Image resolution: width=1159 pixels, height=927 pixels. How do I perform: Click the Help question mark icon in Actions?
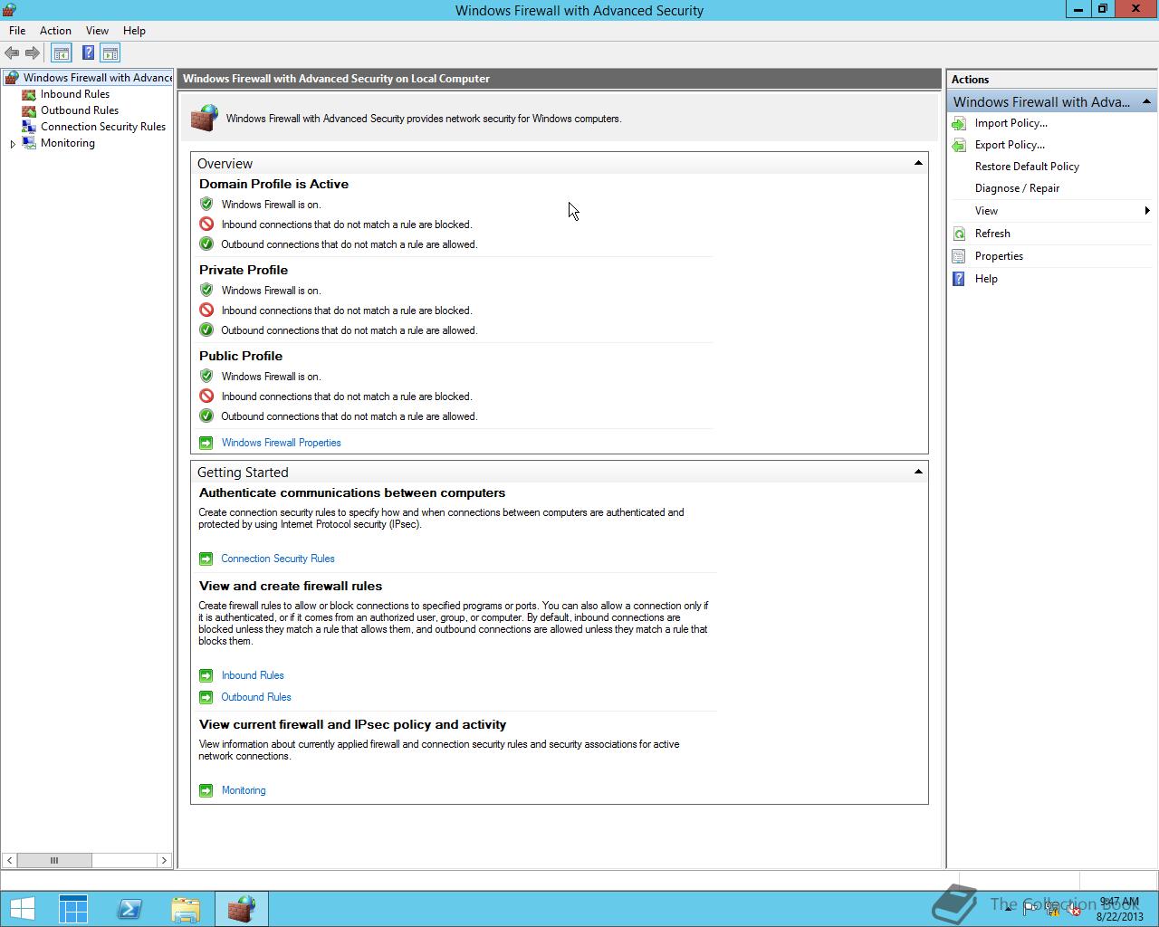click(959, 279)
